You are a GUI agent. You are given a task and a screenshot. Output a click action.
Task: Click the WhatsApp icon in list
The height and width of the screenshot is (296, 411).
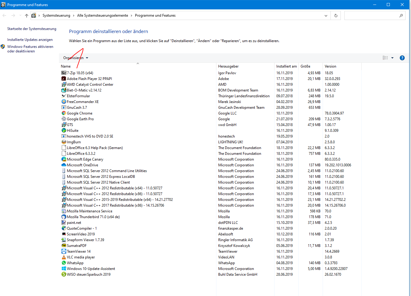click(64, 263)
